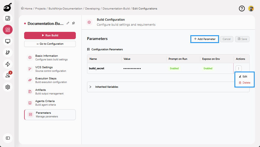
Task: Open the build_secret actions three-dot menu
Action: click(x=238, y=68)
